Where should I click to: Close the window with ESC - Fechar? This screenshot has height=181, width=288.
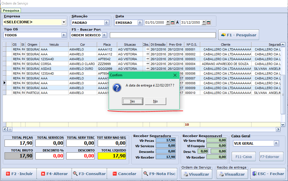click(x=268, y=174)
